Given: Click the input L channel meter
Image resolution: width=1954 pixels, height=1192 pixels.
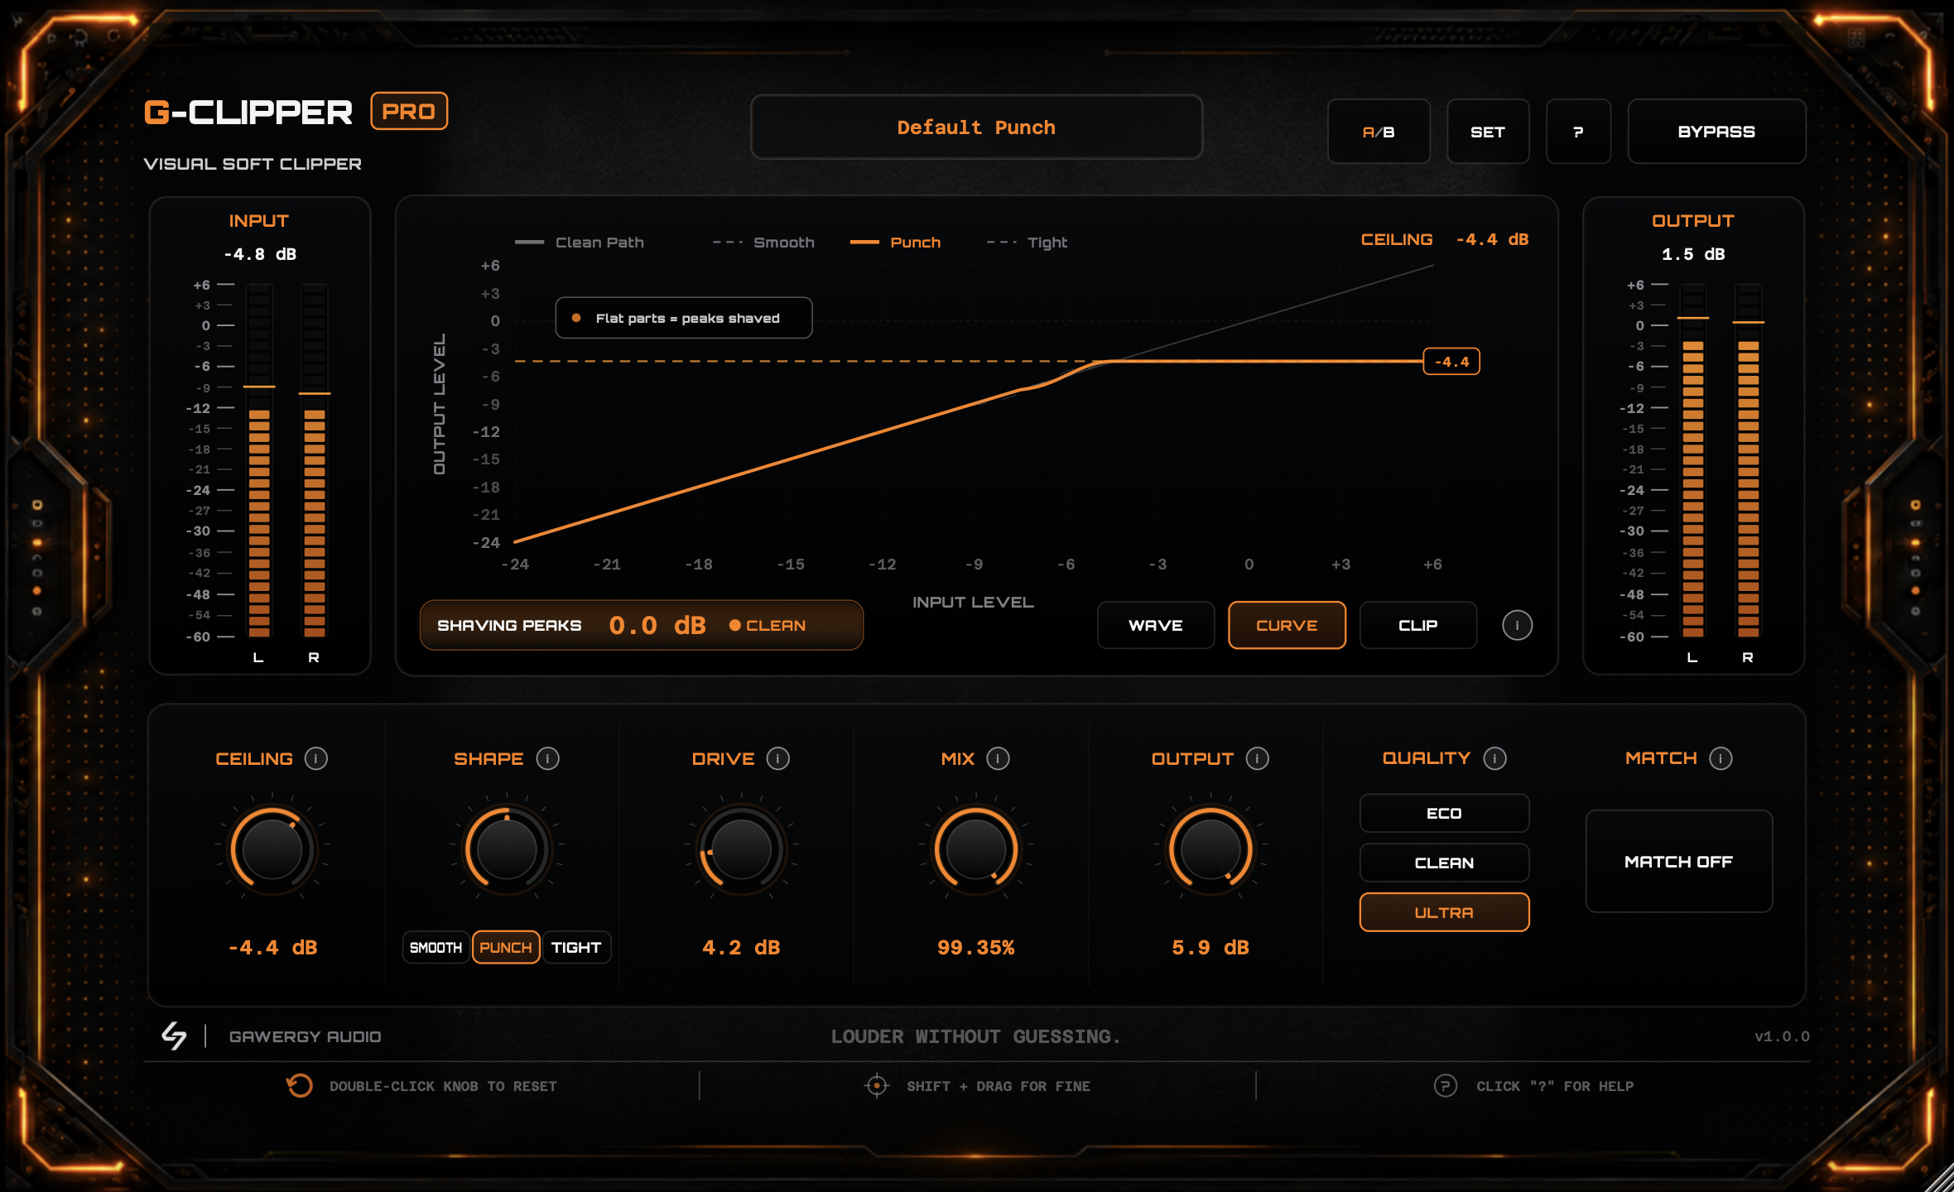Looking at the screenshot, I should [259, 460].
